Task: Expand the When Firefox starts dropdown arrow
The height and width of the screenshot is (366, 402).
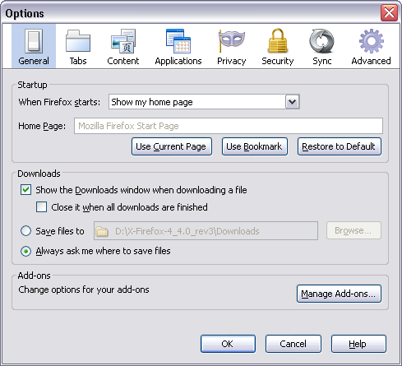Action: click(x=292, y=102)
